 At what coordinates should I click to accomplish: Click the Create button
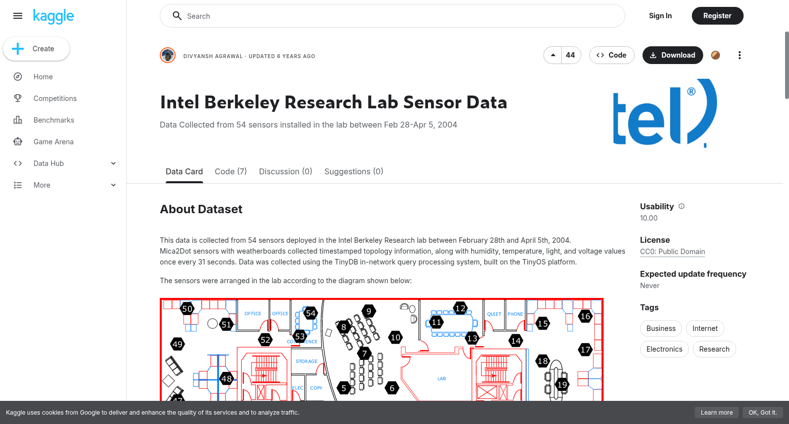[x=36, y=49]
